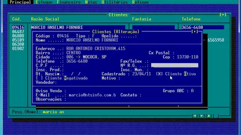241x135 pixels.
Task: Click the left scroll arrow at bottom right
Action: point(195,116)
